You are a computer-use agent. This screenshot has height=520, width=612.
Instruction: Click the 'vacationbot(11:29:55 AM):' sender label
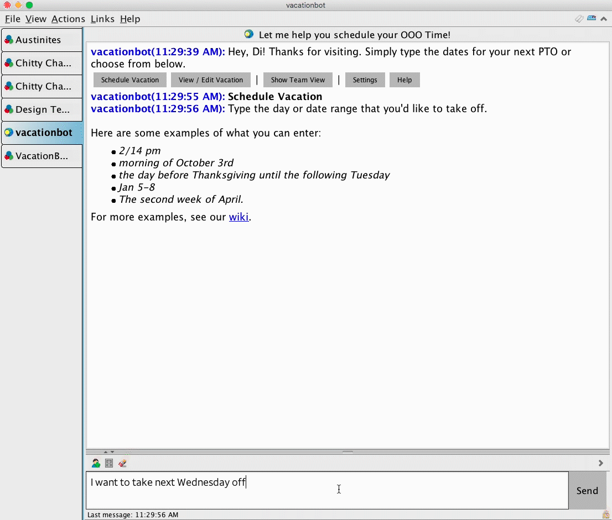158,97
